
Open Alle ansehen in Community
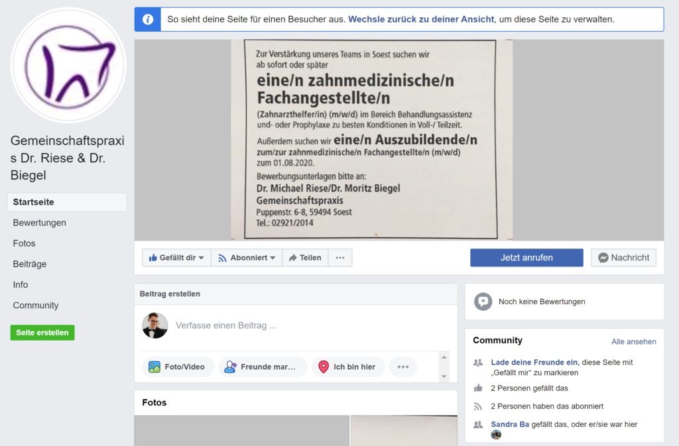pyautogui.click(x=633, y=342)
